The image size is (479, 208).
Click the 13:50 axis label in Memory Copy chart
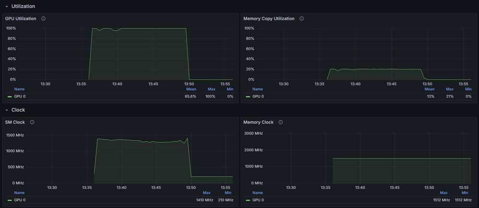click(427, 84)
